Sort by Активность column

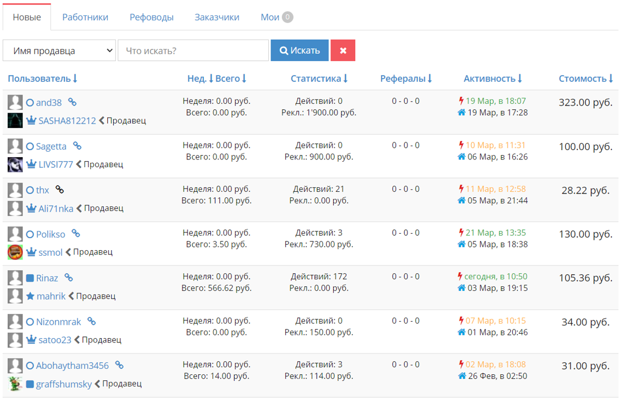(x=493, y=79)
